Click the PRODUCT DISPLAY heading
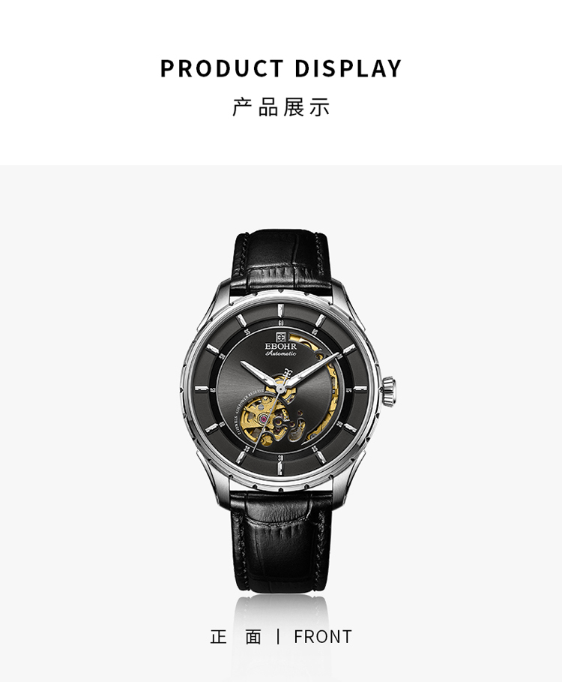Image resolution: width=562 pixels, height=682 pixels. (281, 68)
